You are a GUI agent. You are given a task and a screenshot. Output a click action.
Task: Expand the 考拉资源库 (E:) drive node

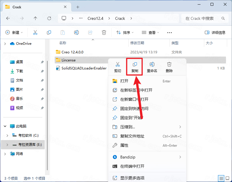(7, 145)
